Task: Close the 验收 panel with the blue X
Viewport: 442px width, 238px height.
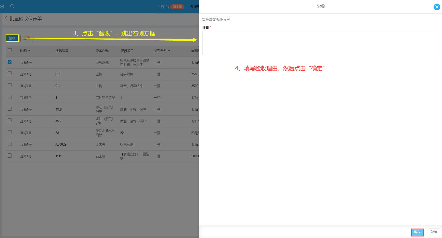Action: [437, 7]
